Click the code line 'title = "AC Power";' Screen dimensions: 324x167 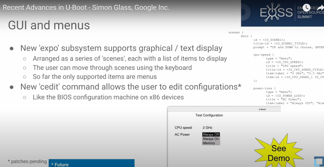[x=283, y=99]
